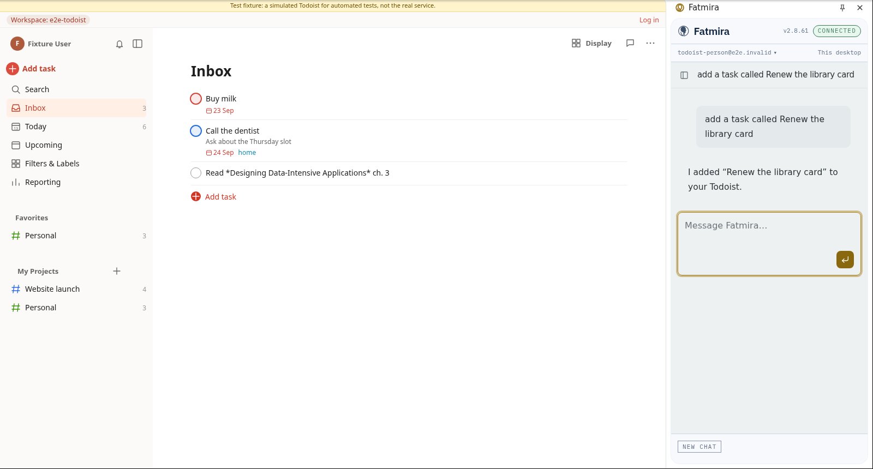This screenshot has width=873, height=469.
Task: Focus the Message Fatmira input box
Action: (769, 244)
